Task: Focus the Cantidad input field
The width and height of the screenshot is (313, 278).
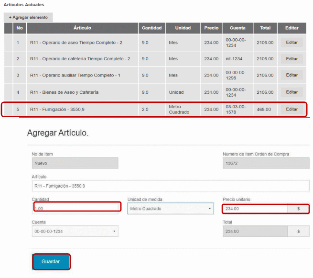Action: tap(76, 208)
